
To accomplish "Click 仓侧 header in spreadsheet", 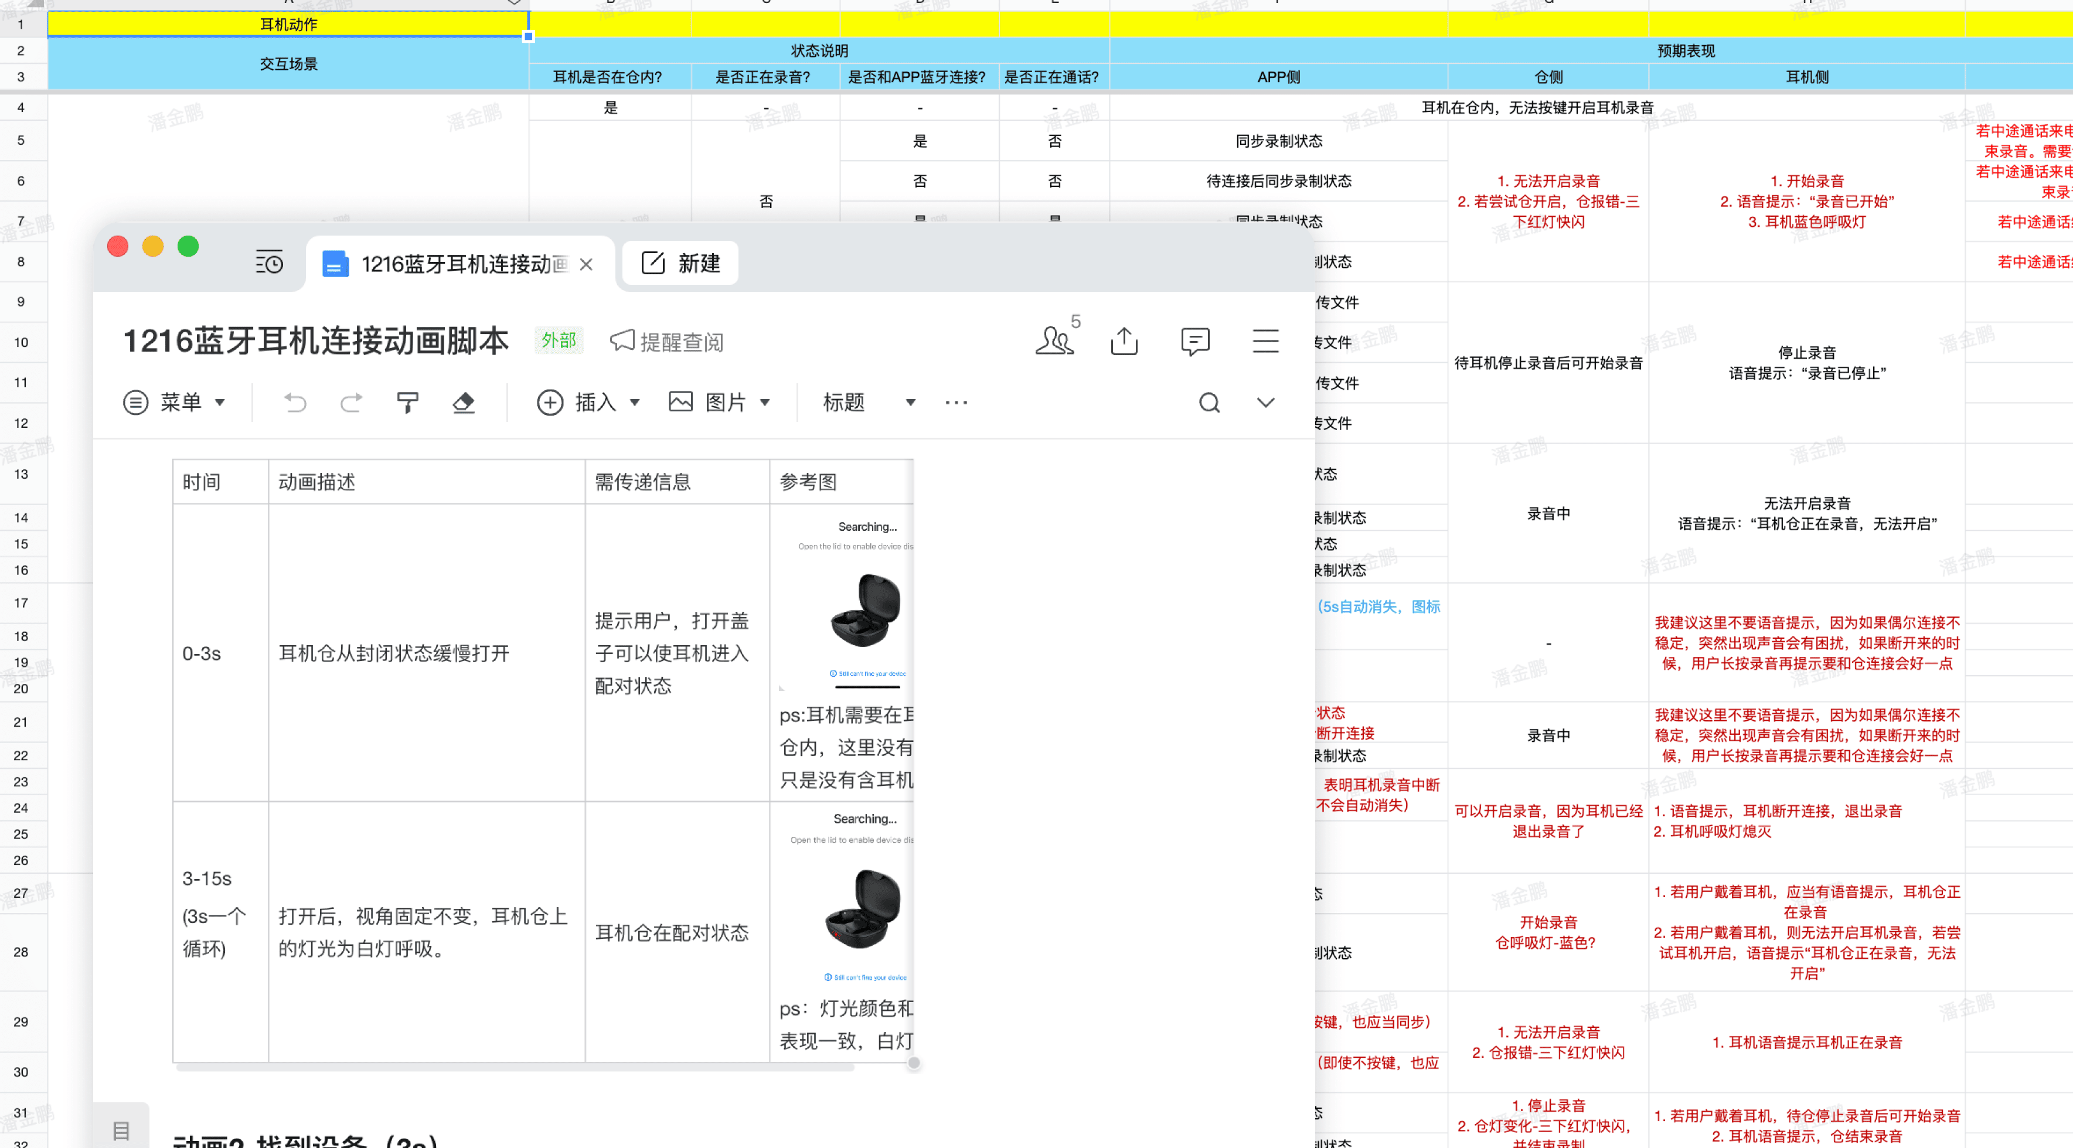I will 1547,76.
